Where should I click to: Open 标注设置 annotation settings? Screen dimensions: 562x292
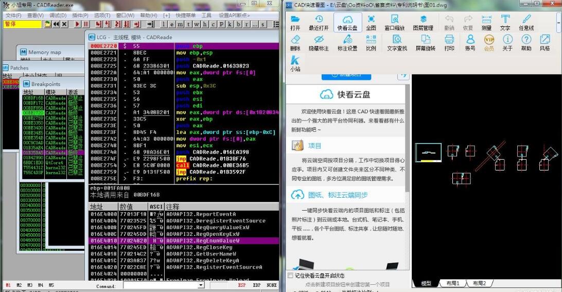[x=347, y=40]
